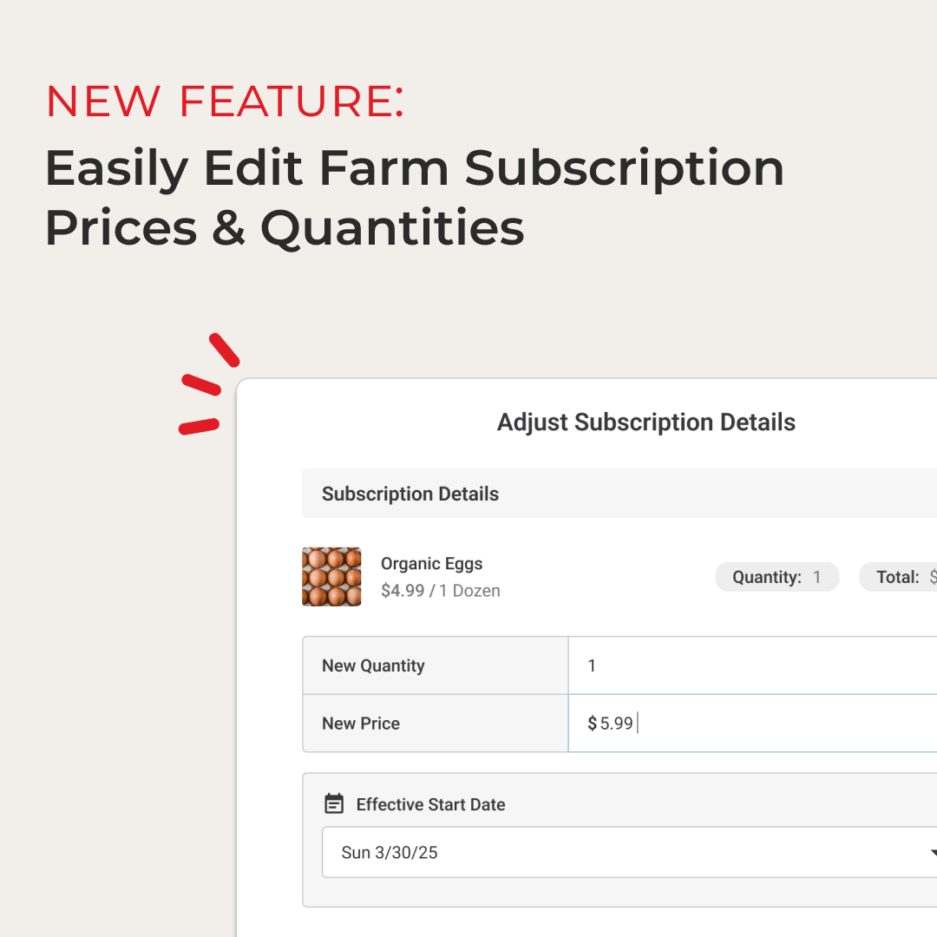937x937 pixels.
Task: Click the red NEW FEATURE heading
Action: coord(225,101)
